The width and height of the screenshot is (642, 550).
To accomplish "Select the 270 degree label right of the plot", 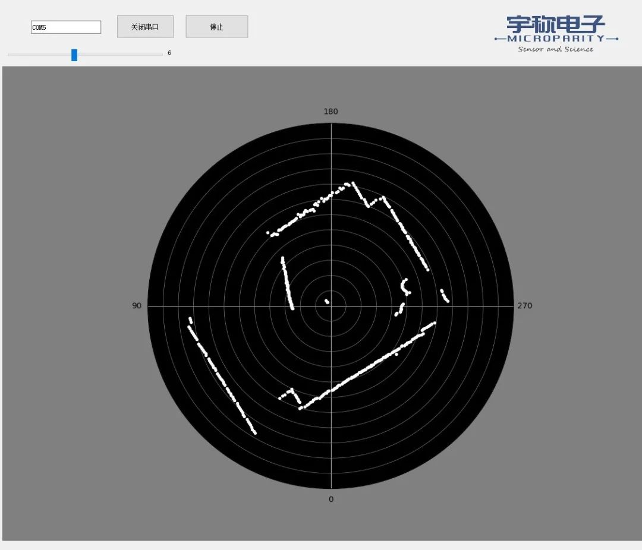I will [525, 306].
